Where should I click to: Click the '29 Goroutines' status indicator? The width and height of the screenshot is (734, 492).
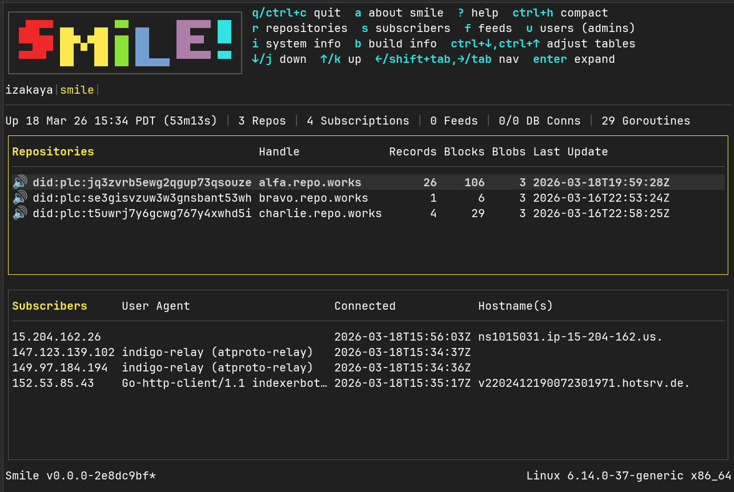click(645, 121)
